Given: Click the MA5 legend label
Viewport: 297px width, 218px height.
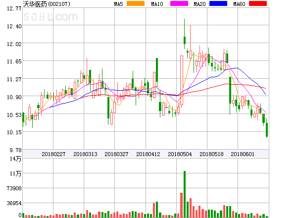Looking at the screenshot, I should click(x=118, y=4).
